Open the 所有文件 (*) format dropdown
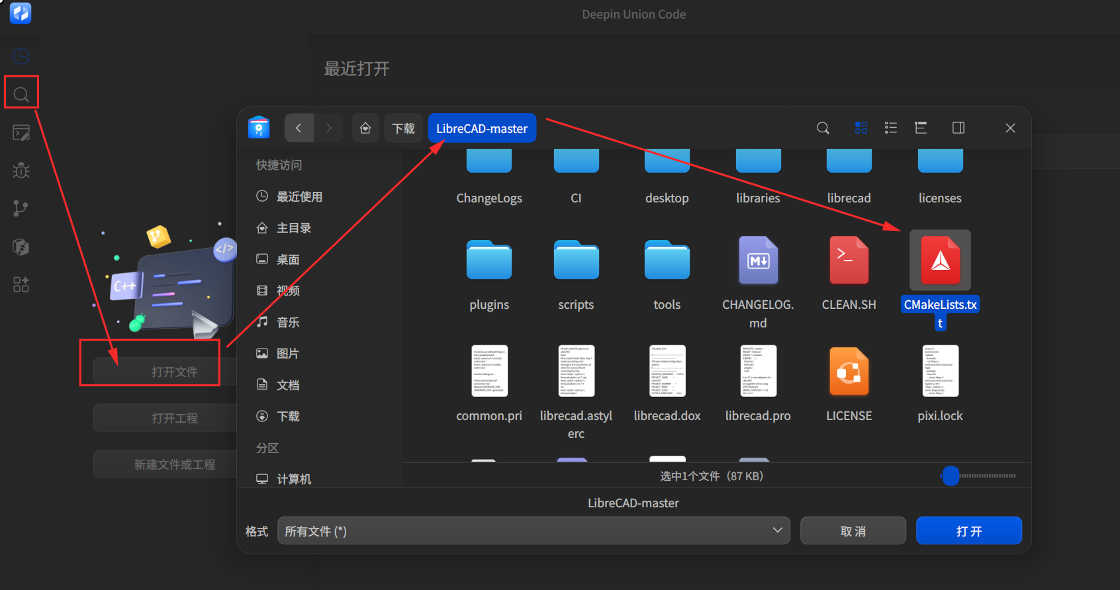 tap(534, 530)
